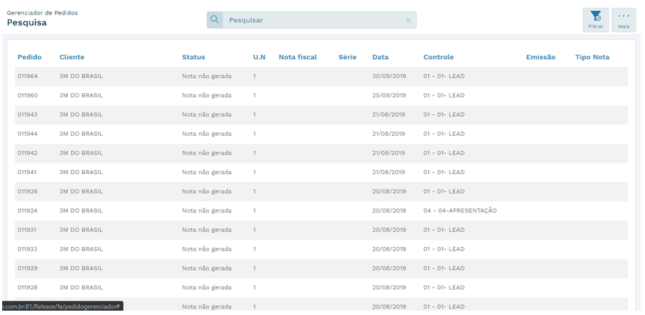Click date 30/09/2019 in order 011964 row
Viewport: 645px width, 315px height.
click(x=389, y=76)
